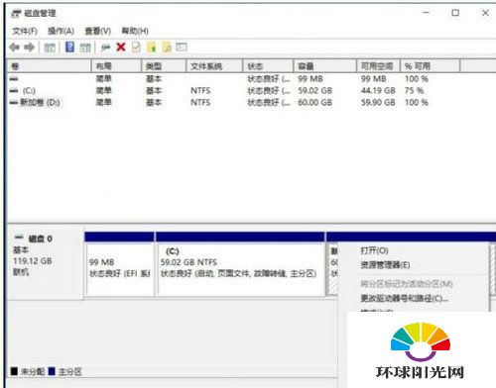Choose 打开(O) in the context menu
This screenshot has height=388, width=496.
[x=374, y=250]
